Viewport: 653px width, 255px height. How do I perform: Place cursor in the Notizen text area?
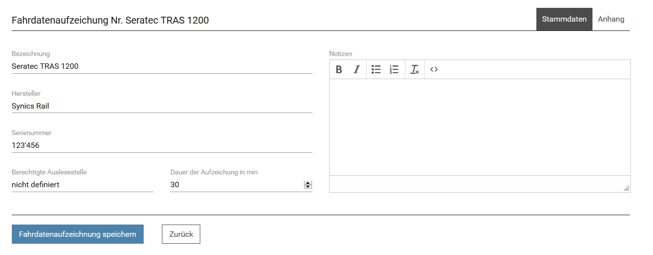[480, 127]
